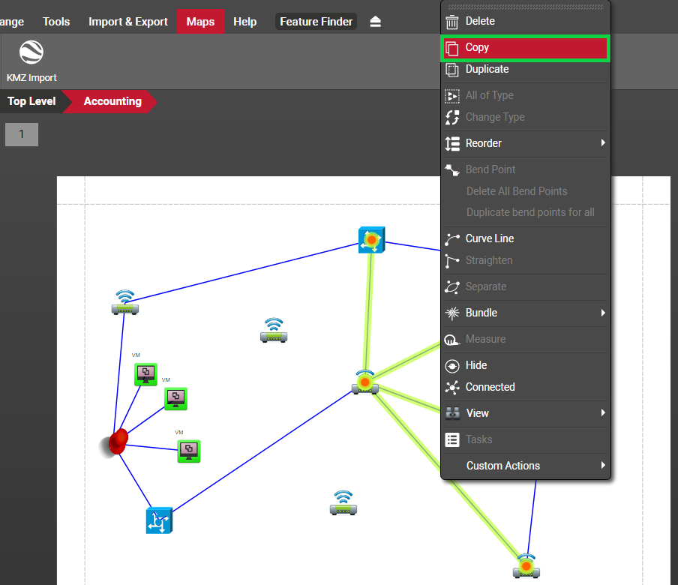678x585 pixels.
Task: Click the Delete option in context menu
Action: coord(480,21)
